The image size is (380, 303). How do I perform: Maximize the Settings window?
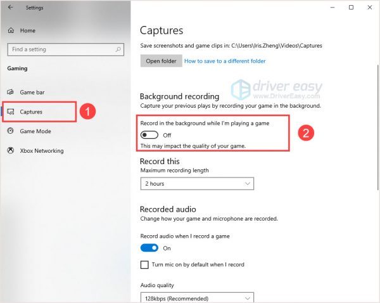click(x=351, y=8)
